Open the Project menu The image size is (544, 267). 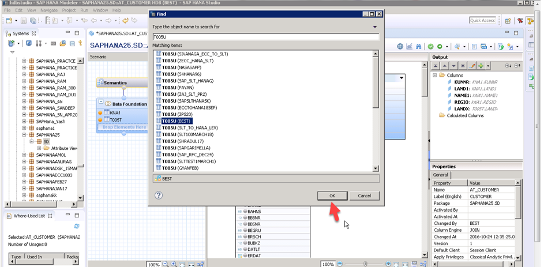click(x=69, y=10)
